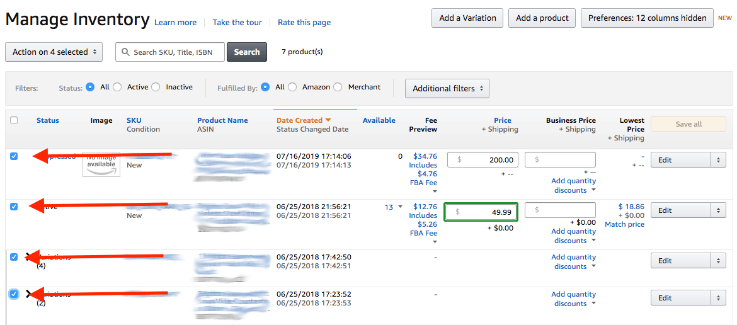737x325 pixels.
Task: Open Edit dropdown arrow for $200.00 product
Action: coord(718,160)
